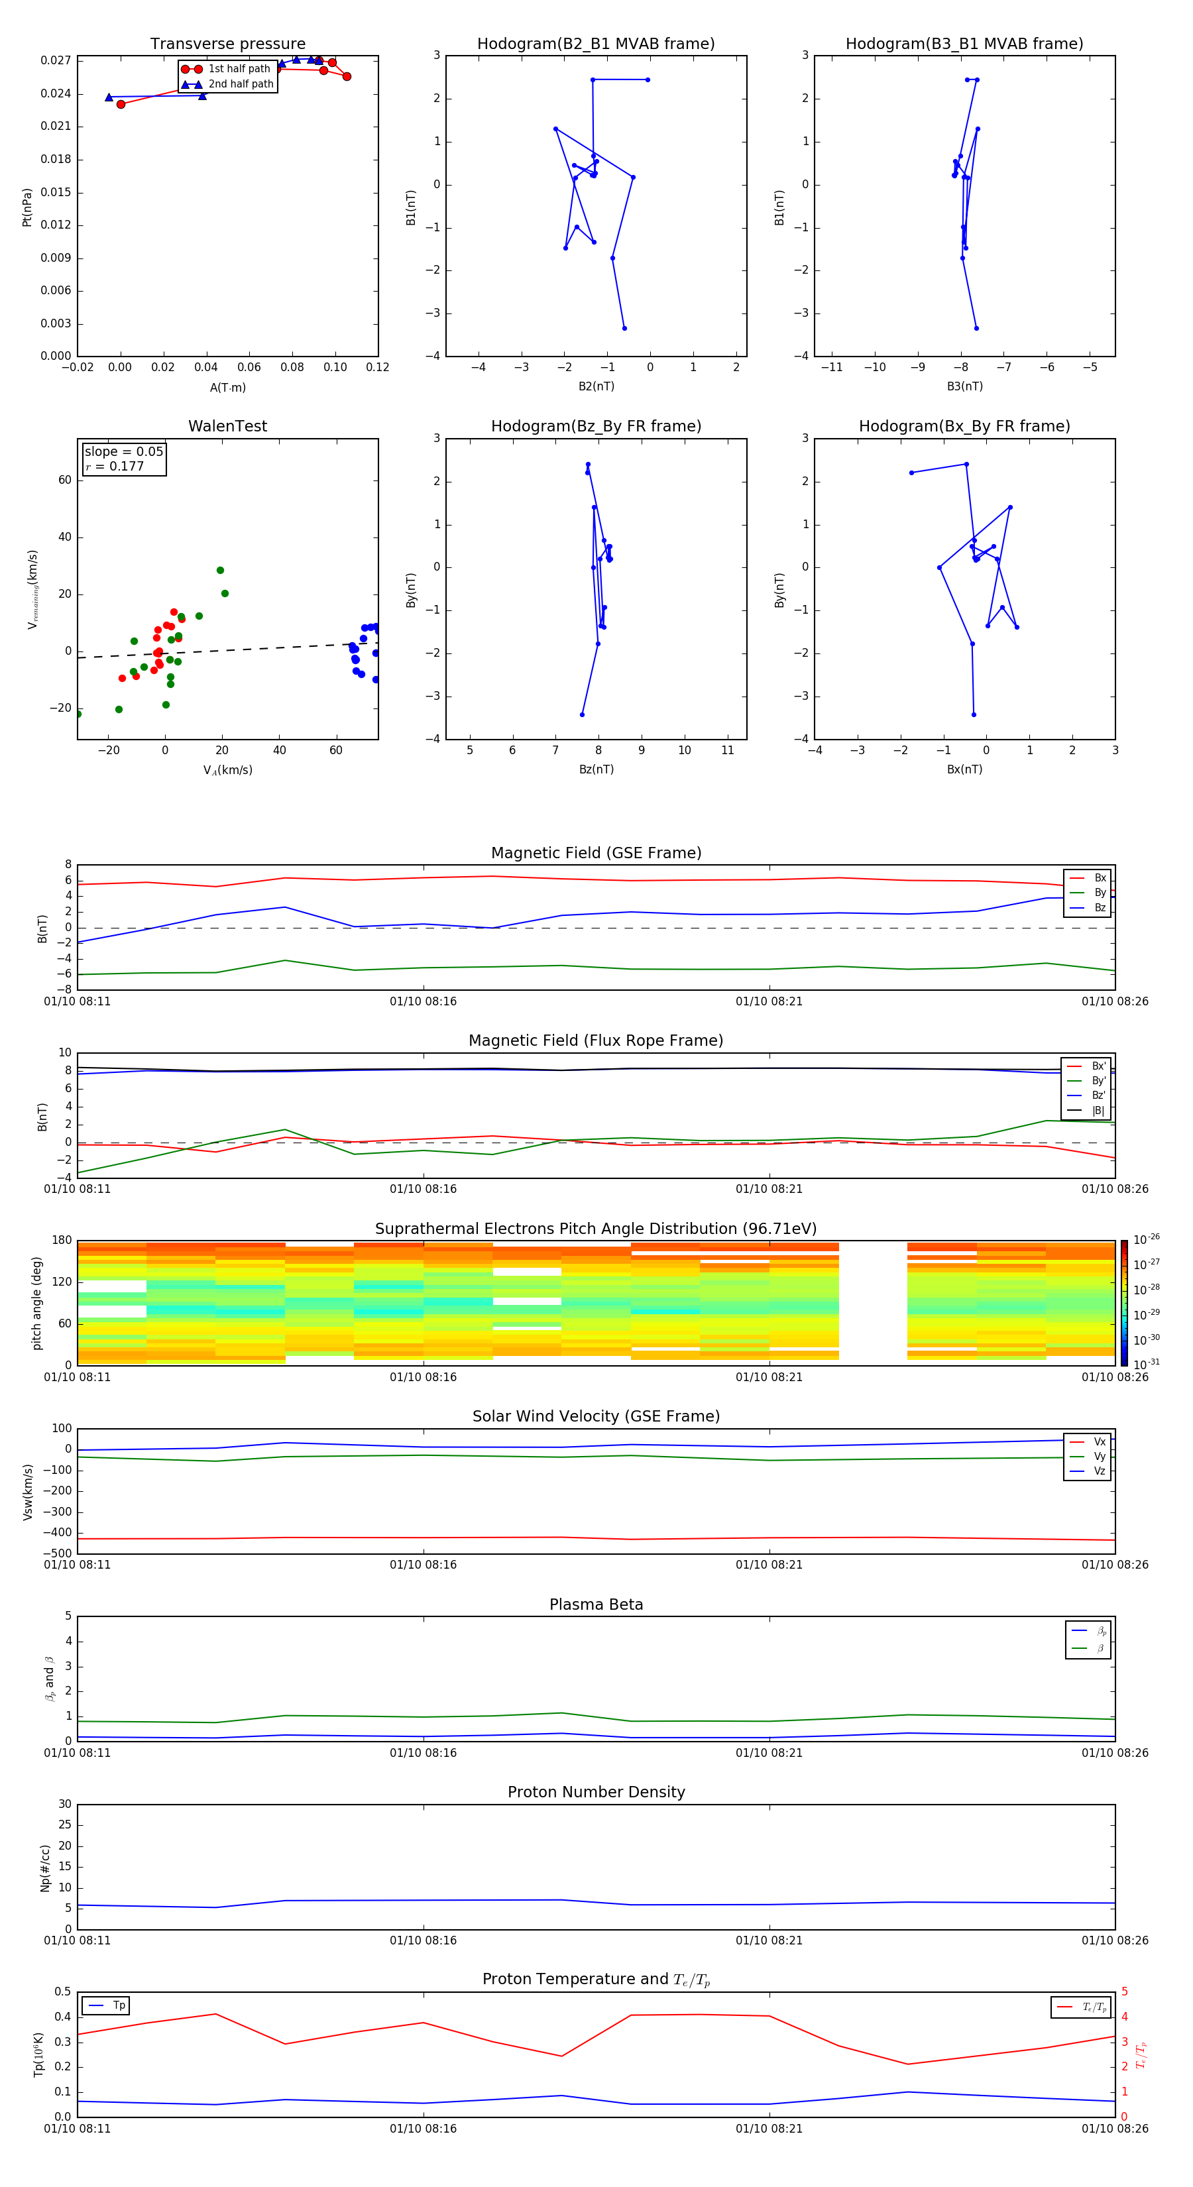Click the 'Hodogram(Bz_By FR frame)' title
This screenshot has height=2187, width=1193.
pyautogui.click(x=596, y=426)
